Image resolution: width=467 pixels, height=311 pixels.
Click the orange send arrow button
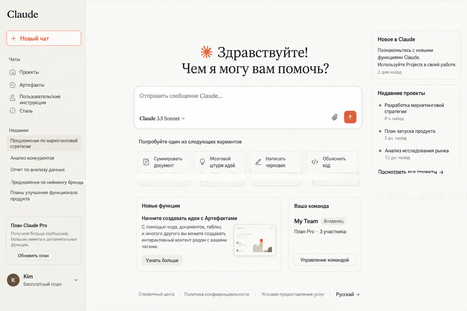click(350, 117)
